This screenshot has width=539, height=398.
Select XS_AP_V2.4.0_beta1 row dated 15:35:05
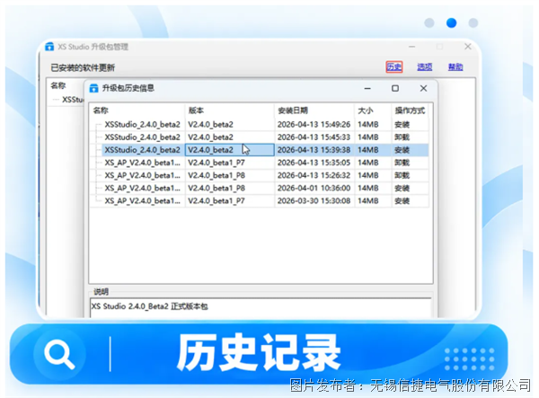260,163
